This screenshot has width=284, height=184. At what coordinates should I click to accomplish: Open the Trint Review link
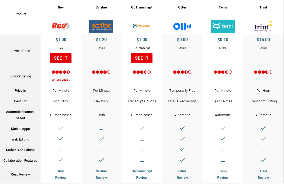tap(263, 174)
